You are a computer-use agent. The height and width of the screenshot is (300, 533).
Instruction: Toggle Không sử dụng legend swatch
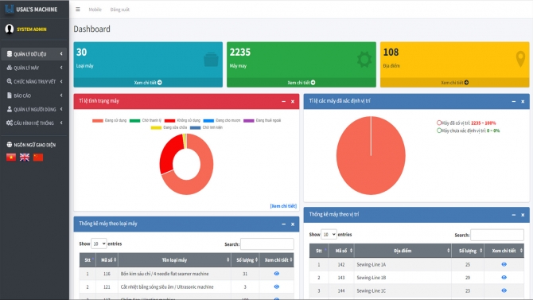pos(169,120)
